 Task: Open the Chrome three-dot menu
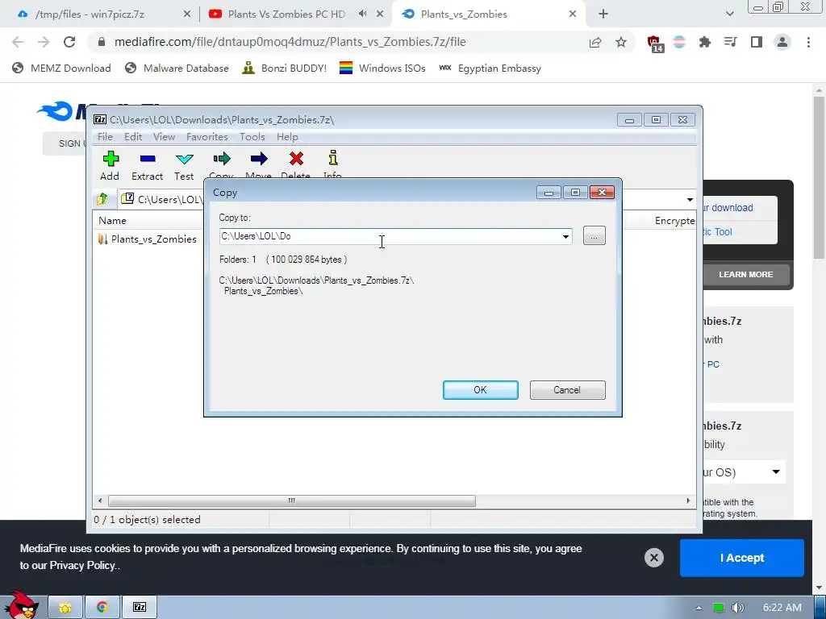(x=808, y=42)
